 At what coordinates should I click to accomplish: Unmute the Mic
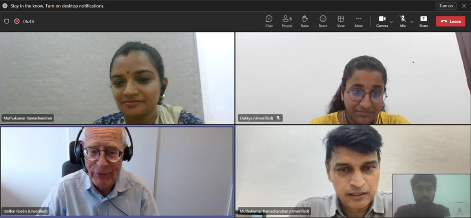pos(403,21)
